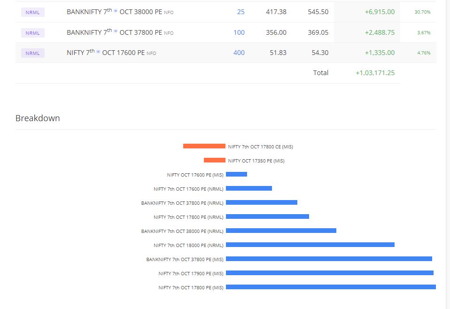
Task: Click average price 356.00
Action: [276, 32]
